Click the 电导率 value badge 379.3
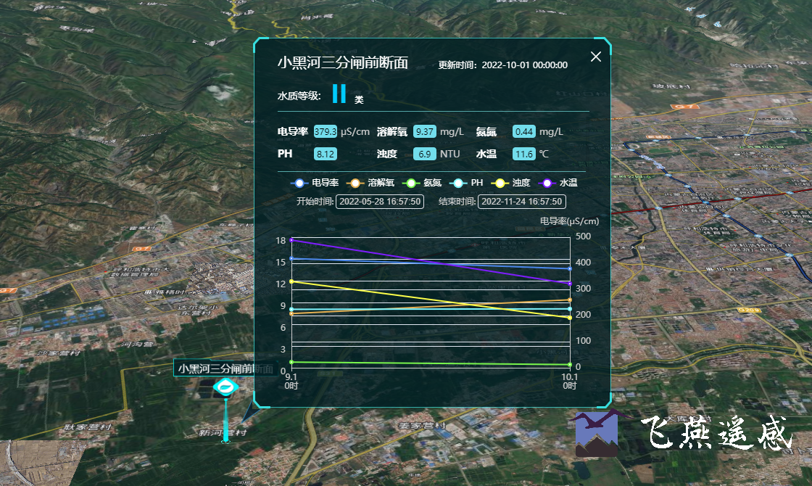 pyautogui.click(x=326, y=132)
